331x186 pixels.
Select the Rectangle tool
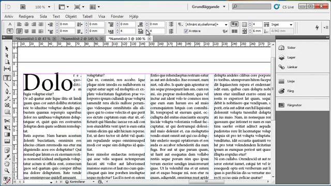7,112
